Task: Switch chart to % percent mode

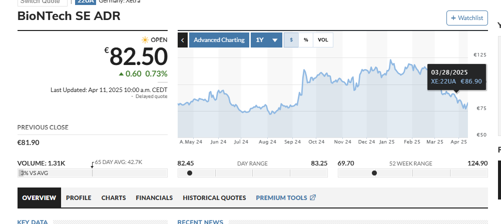Action: 306,40
